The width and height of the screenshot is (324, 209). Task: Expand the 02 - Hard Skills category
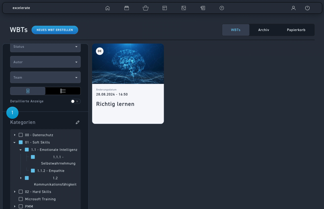[x=15, y=192]
